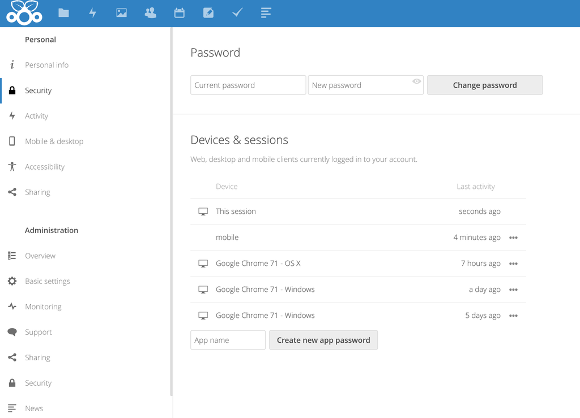Open the Activity app lightning icon
580x418 pixels.
point(92,12)
